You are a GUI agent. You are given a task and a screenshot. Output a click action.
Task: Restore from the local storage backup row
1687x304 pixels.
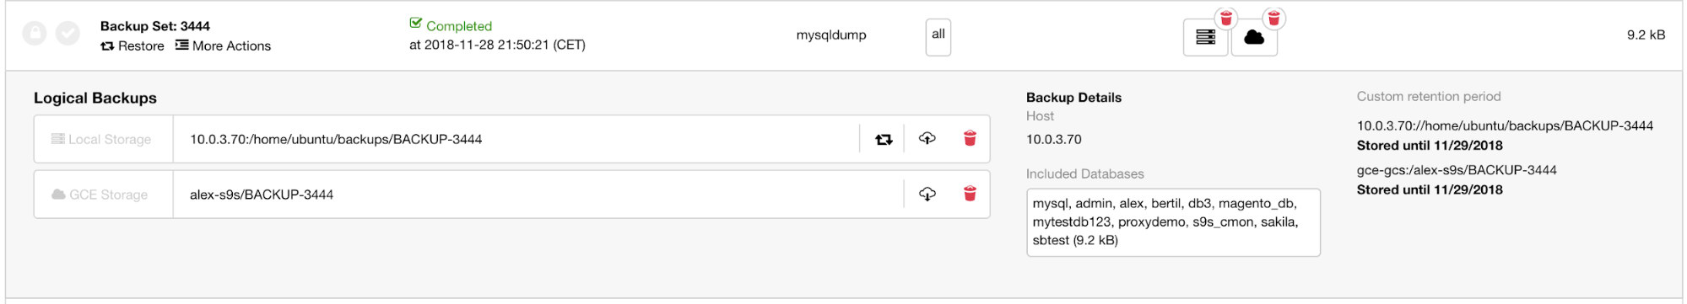coord(884,139)
